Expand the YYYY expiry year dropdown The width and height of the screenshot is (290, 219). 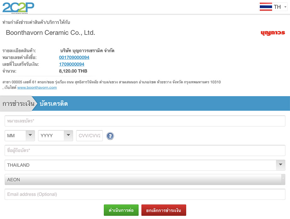coord(55,136)
